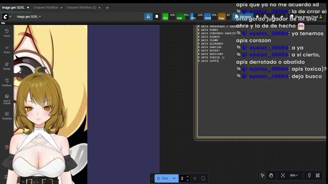Activate the Hand pan mode
This screenshot has width=328, height=184.
pos(271,175)
